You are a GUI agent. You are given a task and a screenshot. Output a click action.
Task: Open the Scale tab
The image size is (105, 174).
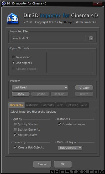[60, 105]
